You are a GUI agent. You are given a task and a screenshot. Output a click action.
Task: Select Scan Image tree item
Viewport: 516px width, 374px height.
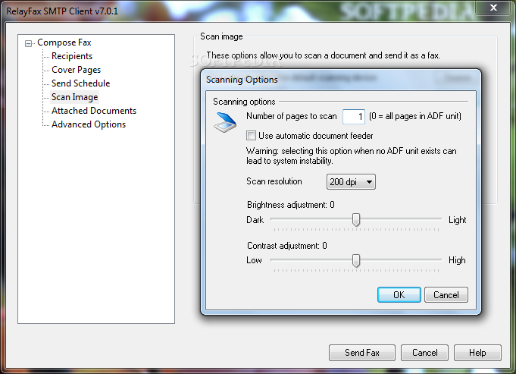coord(75,97)
